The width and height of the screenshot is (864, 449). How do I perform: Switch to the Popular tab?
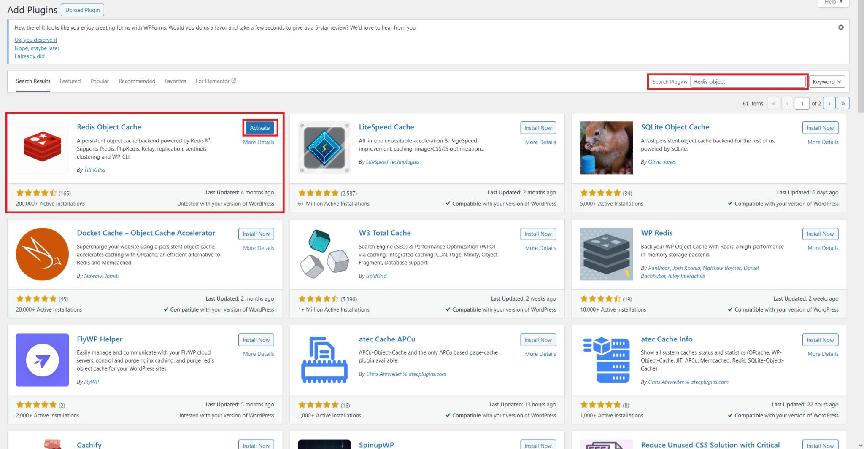pos(100,81)
